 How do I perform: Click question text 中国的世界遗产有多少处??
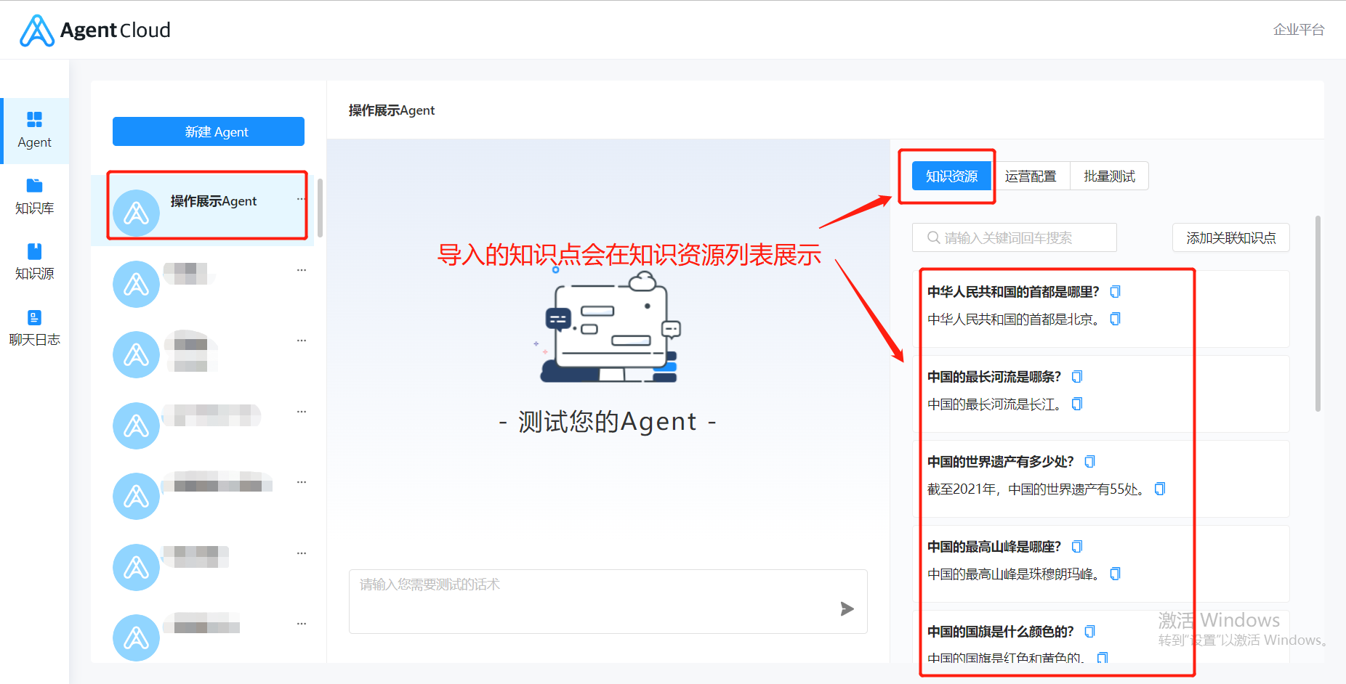pos(1001,462)
